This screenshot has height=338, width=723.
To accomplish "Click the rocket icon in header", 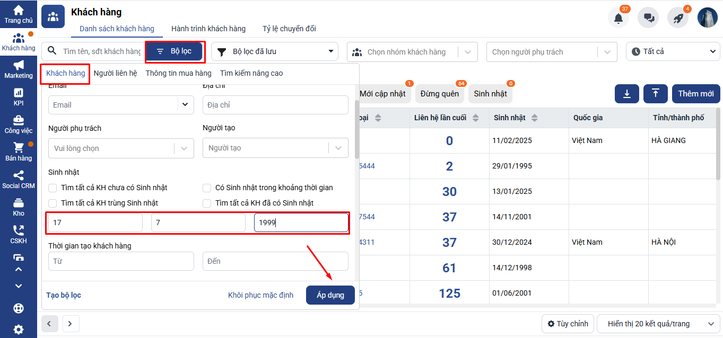I will [678, 18].
